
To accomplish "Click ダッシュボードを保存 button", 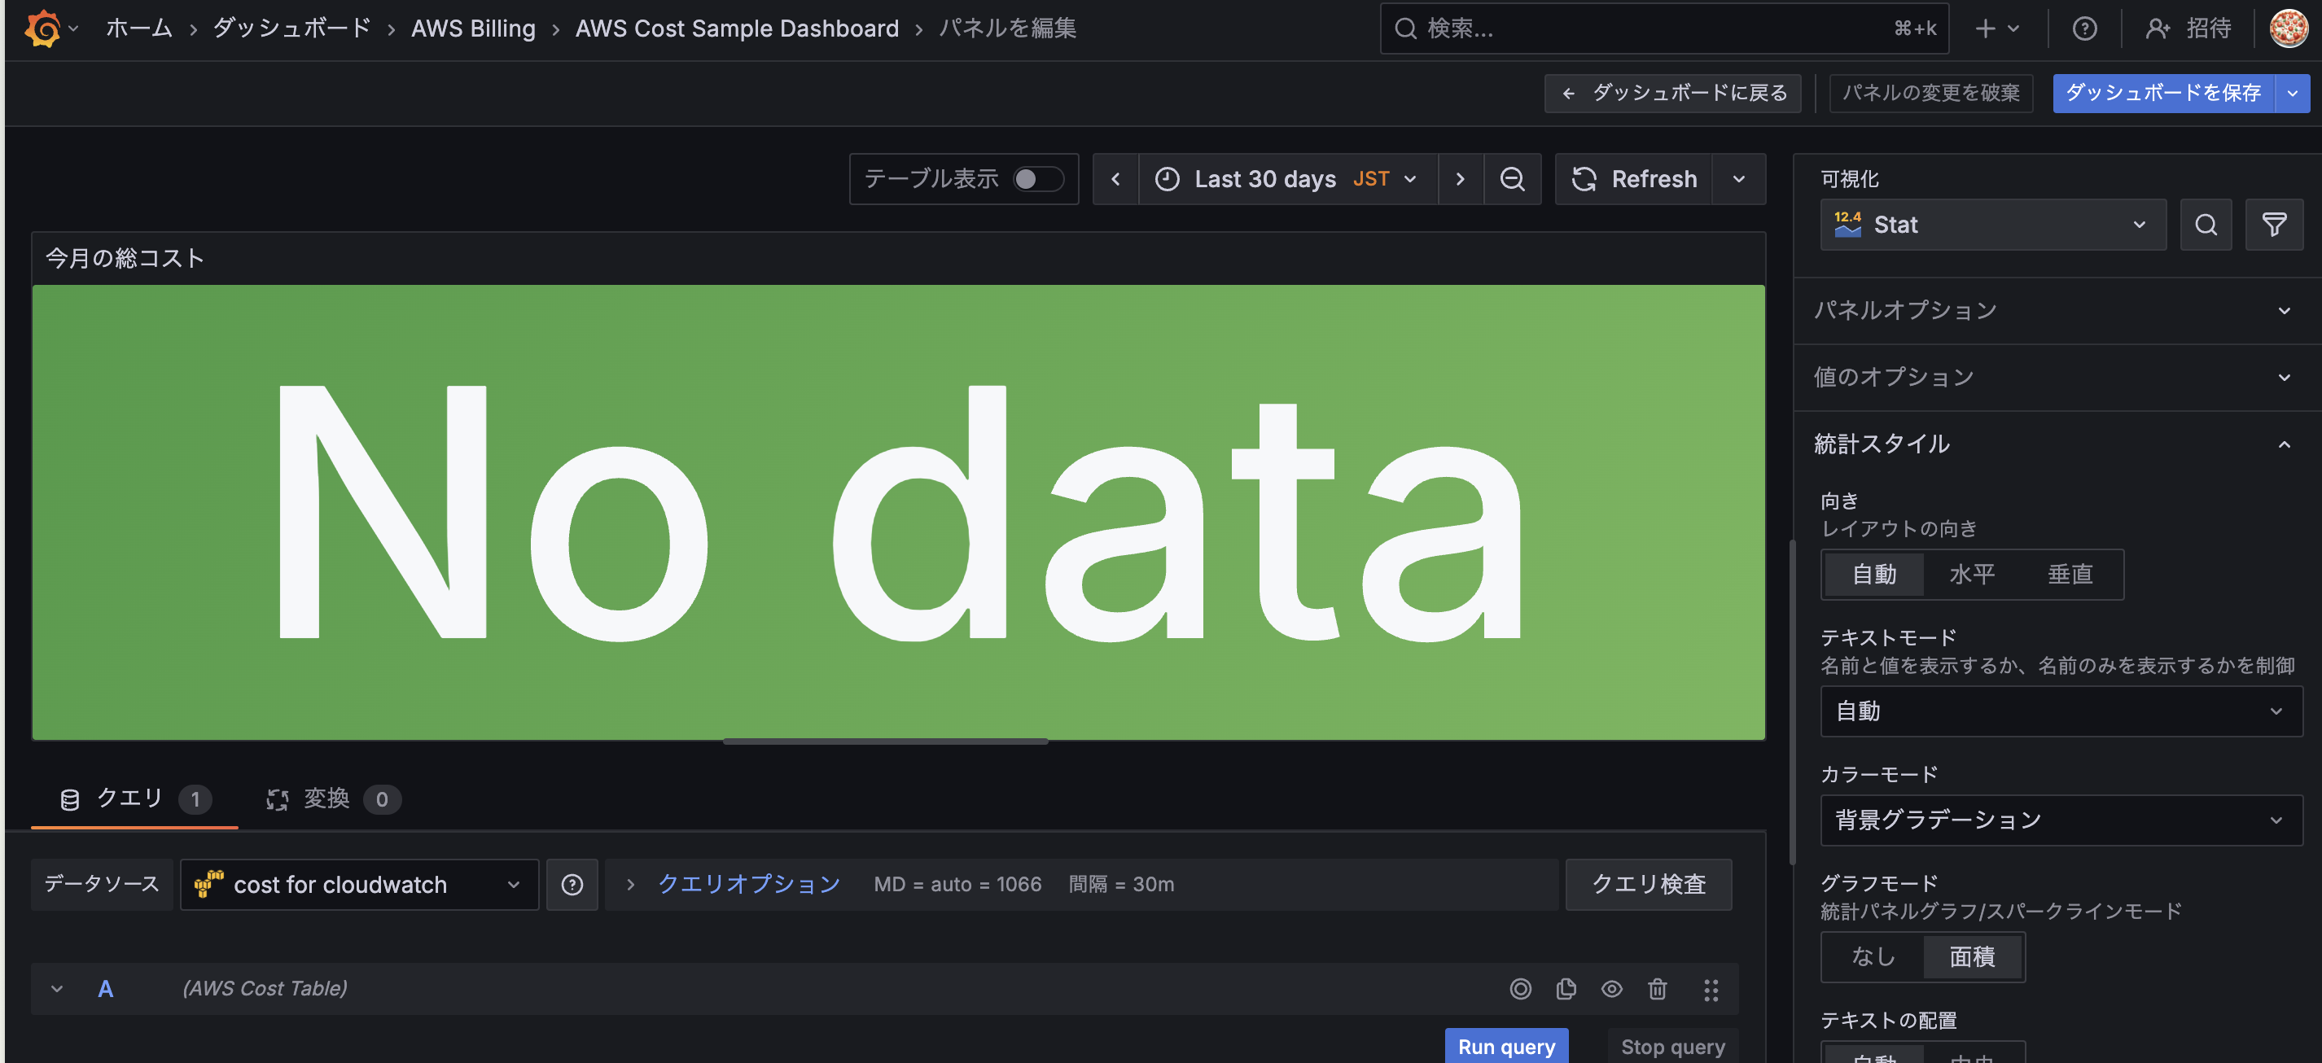I will point(2163,93).
